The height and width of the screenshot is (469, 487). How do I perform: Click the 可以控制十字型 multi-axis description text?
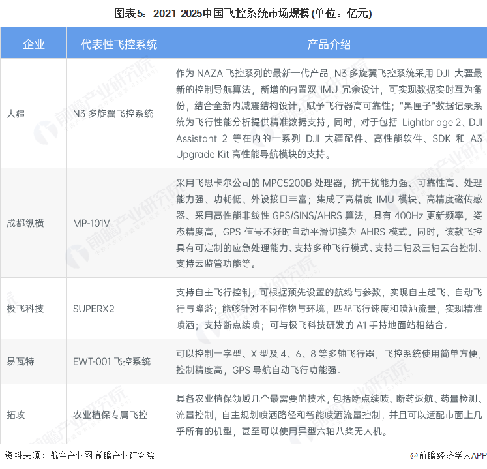(329, 361)
